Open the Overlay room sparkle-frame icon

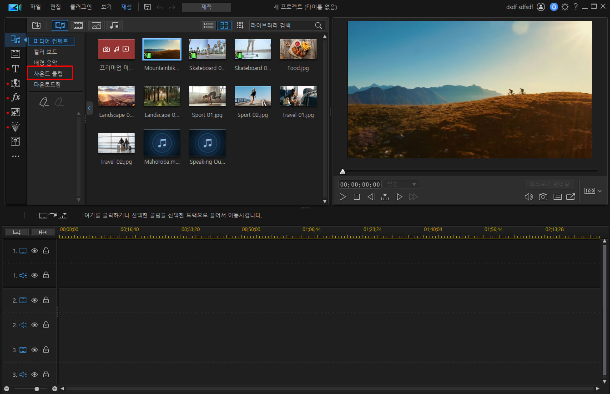tap(15, 112)
